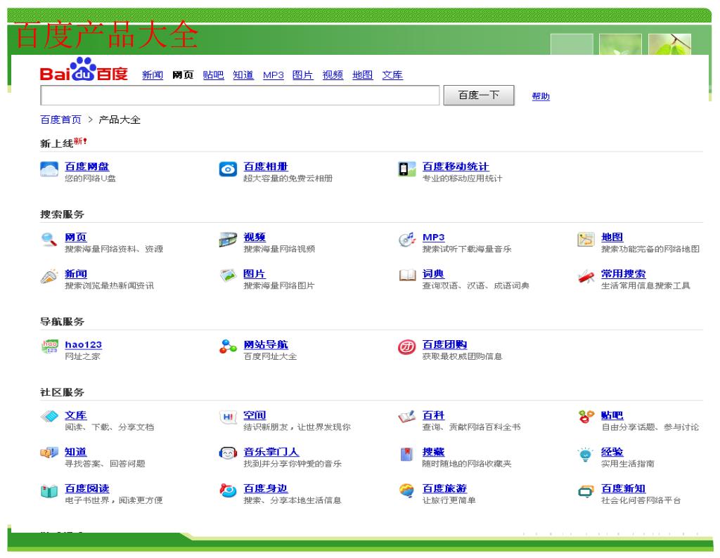
Task: Open the 百科 link in 社区服务
Action: (x=433, y=415)
